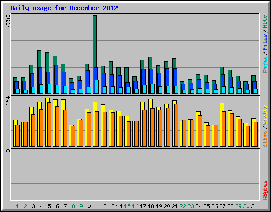The height and width of the screenshot is (212, 271).
Task: Click day label 10 on the x-axis
Action: [87, 206]
